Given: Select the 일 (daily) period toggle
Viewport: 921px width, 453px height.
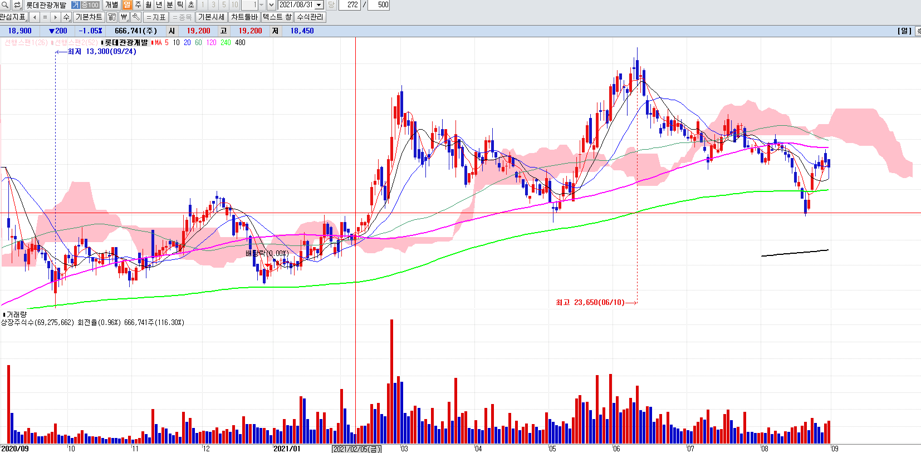Looking at the screenshot, I should click(x=127, y=5).
